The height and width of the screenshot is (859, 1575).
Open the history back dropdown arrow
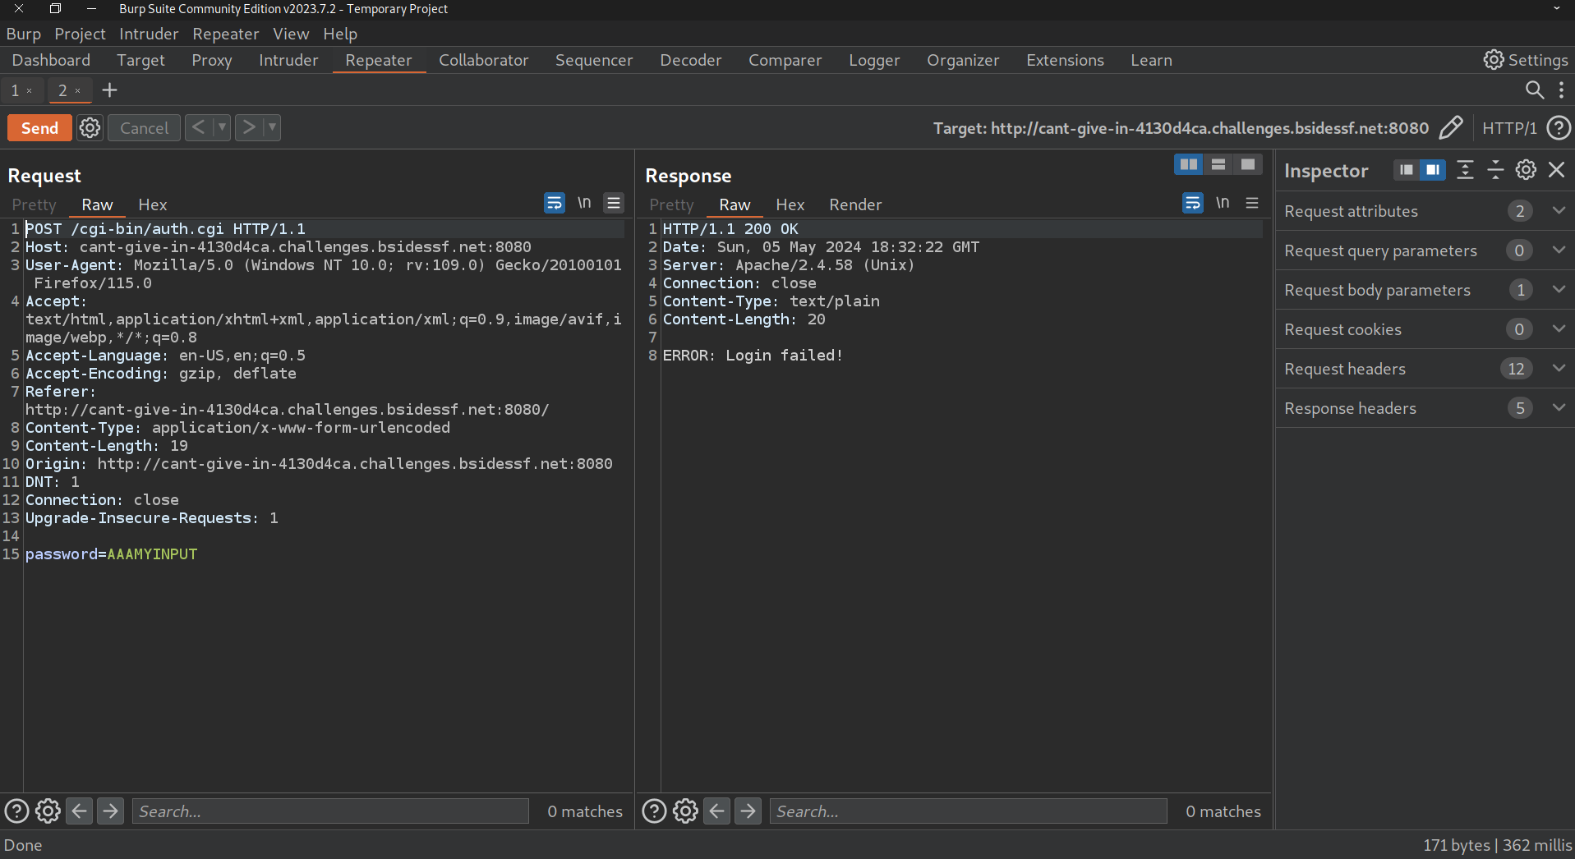(x=222, y=128)
